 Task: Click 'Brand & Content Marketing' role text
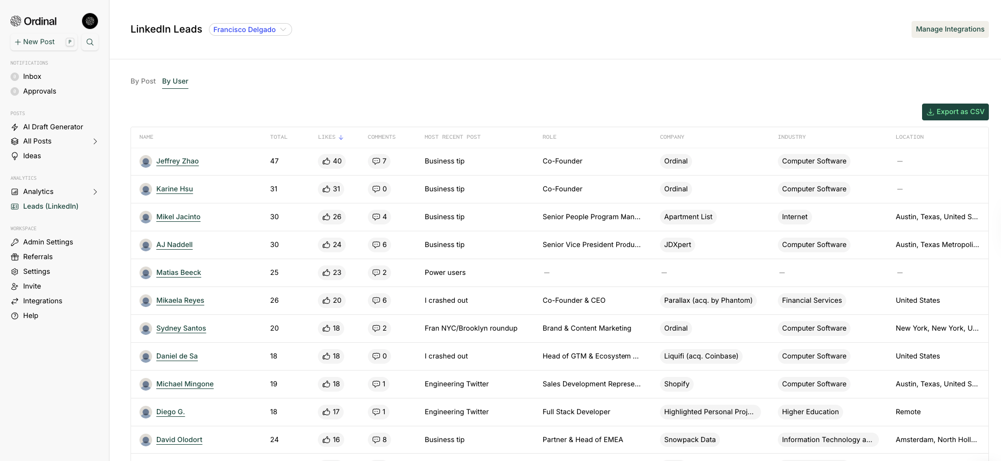(587, 329)
